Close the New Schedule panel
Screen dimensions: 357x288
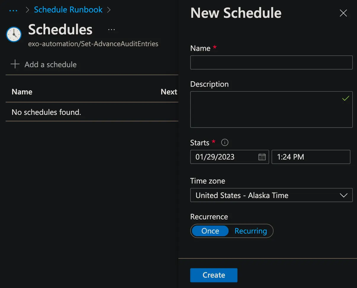(x=343, y=13)
